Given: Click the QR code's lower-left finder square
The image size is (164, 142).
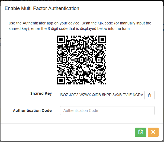Looking at the screenshot, I should click(61, 80).
